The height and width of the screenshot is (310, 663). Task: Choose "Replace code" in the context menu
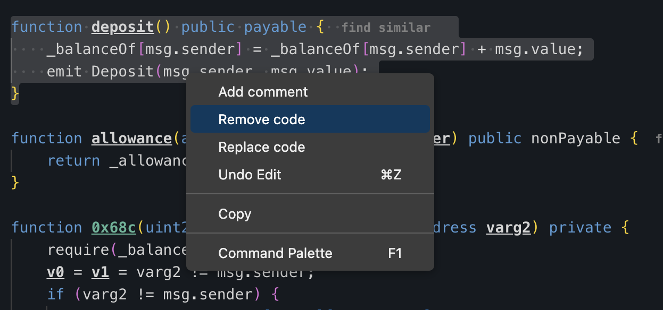(262, 147)
